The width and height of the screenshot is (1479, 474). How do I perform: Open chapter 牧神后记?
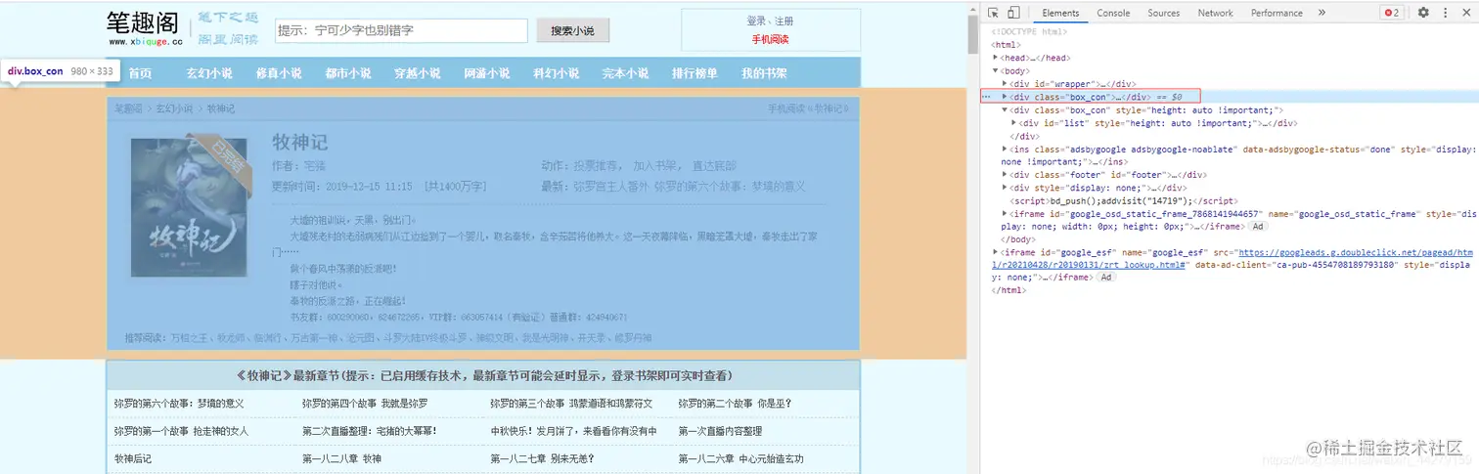tap(133, 458)
